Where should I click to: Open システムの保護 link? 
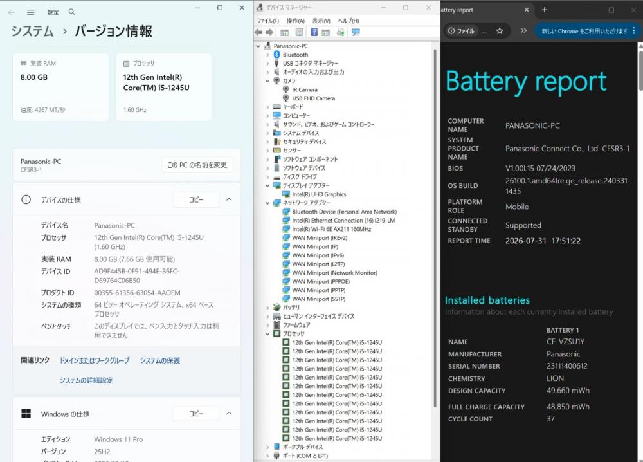point(160,360)
